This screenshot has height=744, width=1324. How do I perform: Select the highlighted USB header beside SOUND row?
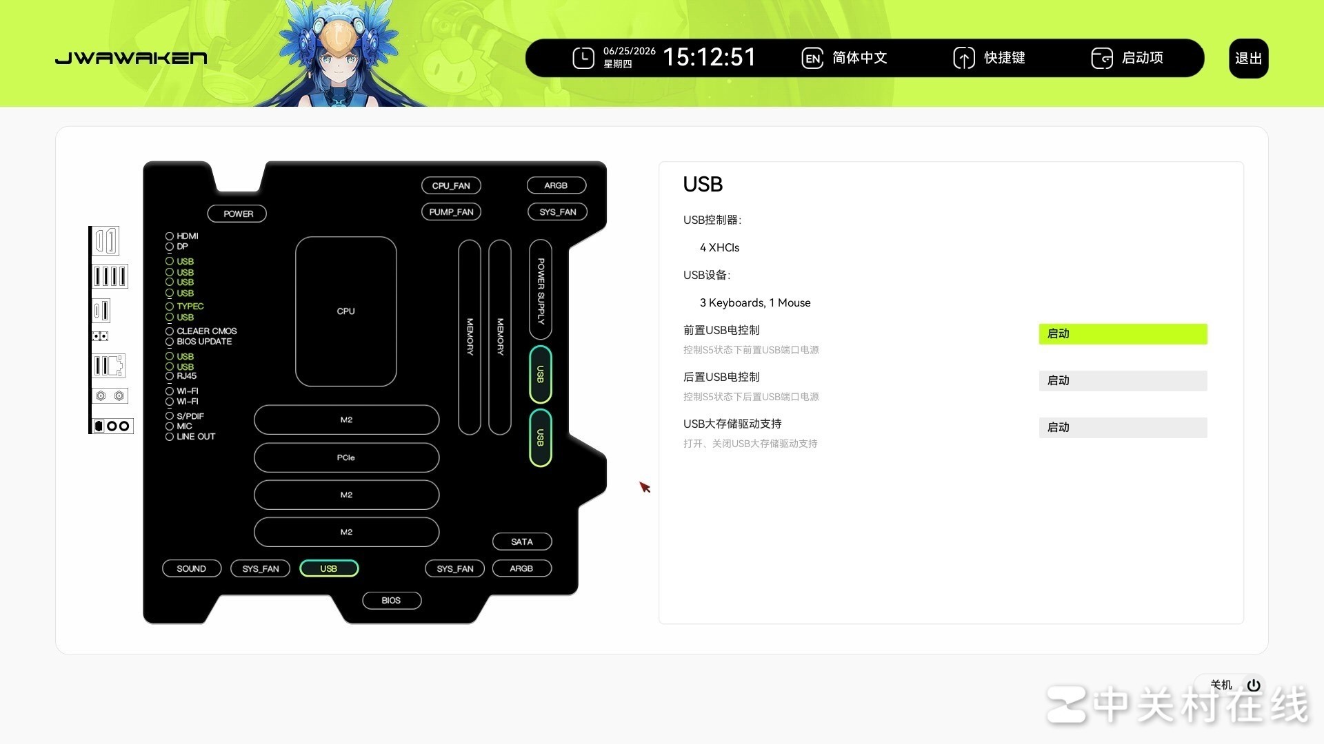[x=329, y=568]
